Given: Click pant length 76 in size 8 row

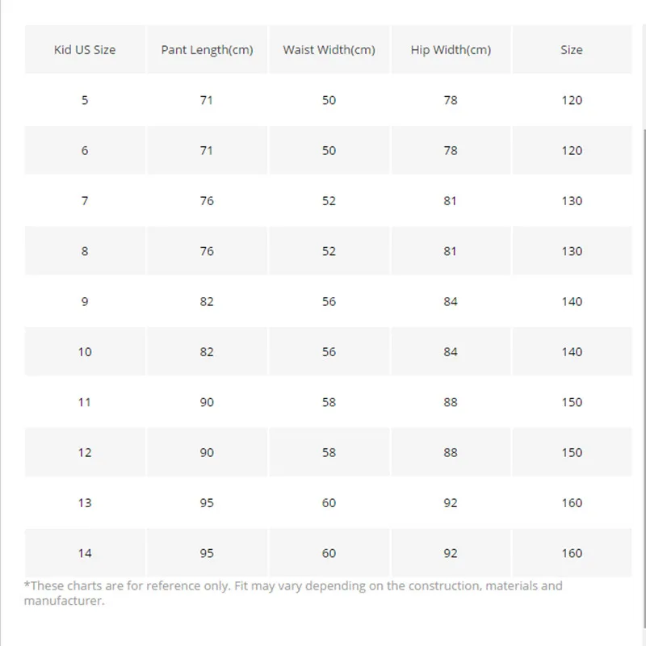Looking at the screenshot, I should pyautogui.click(x=207, y=251).
